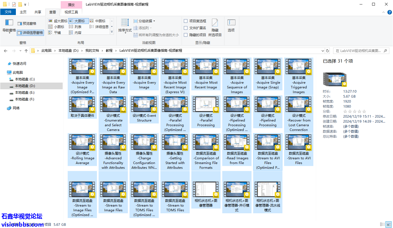Switch to the 共享 ribbon tab
This screenshot has height=228, width=393.
coord(38,12)
